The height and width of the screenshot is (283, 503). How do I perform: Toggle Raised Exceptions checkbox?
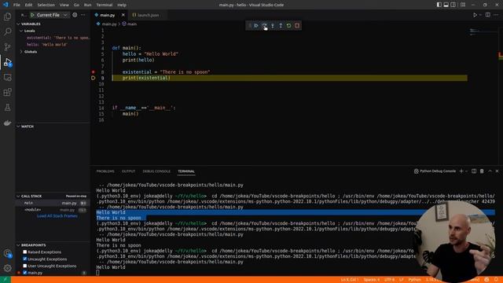point(24,252)
